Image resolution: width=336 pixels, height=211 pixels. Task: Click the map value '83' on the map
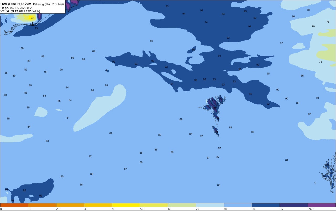pyautogui.click(x=47, y=141)
